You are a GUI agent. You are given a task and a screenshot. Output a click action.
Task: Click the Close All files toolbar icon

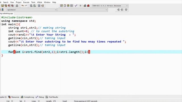point(13,6)
